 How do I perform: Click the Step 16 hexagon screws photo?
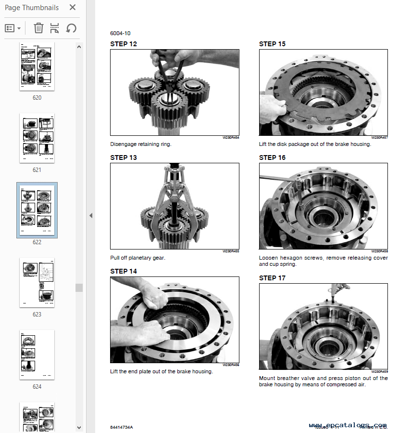coord(324,206)
